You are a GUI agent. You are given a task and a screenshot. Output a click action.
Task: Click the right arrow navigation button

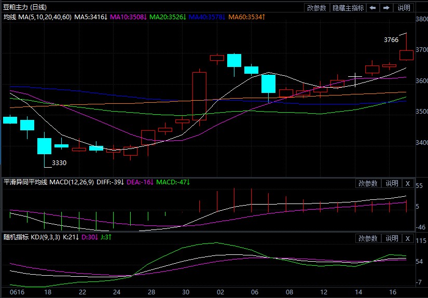(386, 8)
